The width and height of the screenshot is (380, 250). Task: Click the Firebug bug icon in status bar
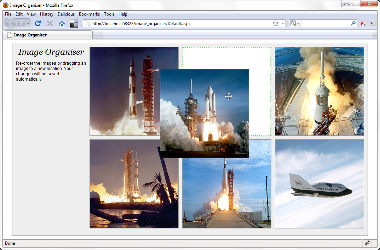367,243
